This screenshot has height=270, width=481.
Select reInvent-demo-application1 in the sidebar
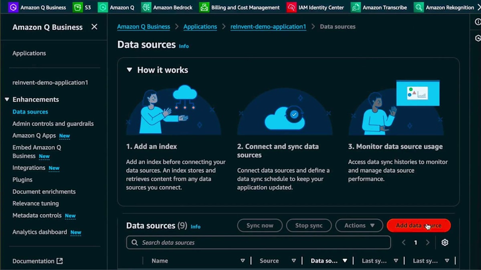click(50, 82)
